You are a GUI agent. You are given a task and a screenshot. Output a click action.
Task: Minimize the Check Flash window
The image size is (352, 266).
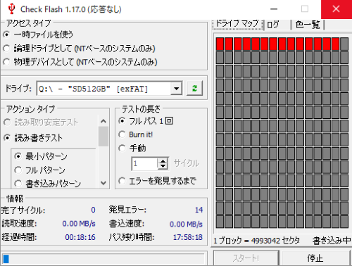click(274, 9)
